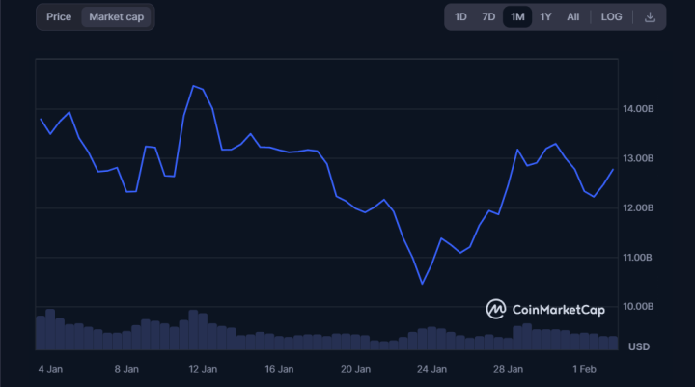Click the 20 Jan date marker
Image resolution: width=695 pixels, height=387 pixels.
click(x=355, y=369)
